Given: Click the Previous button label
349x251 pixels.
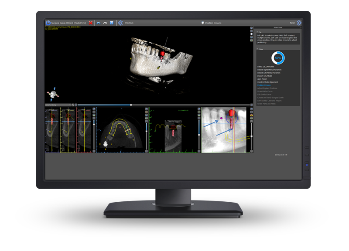Looking at the screenshot, I should coord(129,23).
